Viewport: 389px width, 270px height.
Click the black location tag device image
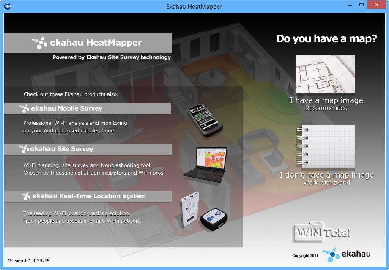[x=214, y=219]
